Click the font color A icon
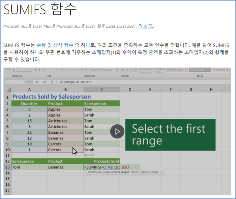 [x=62, y=70]
